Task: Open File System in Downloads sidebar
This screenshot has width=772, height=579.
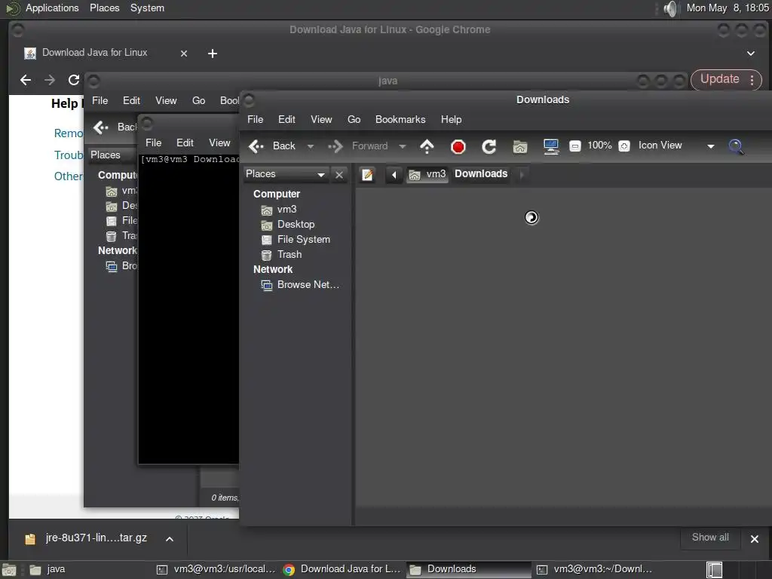Action: coord(303,239)
